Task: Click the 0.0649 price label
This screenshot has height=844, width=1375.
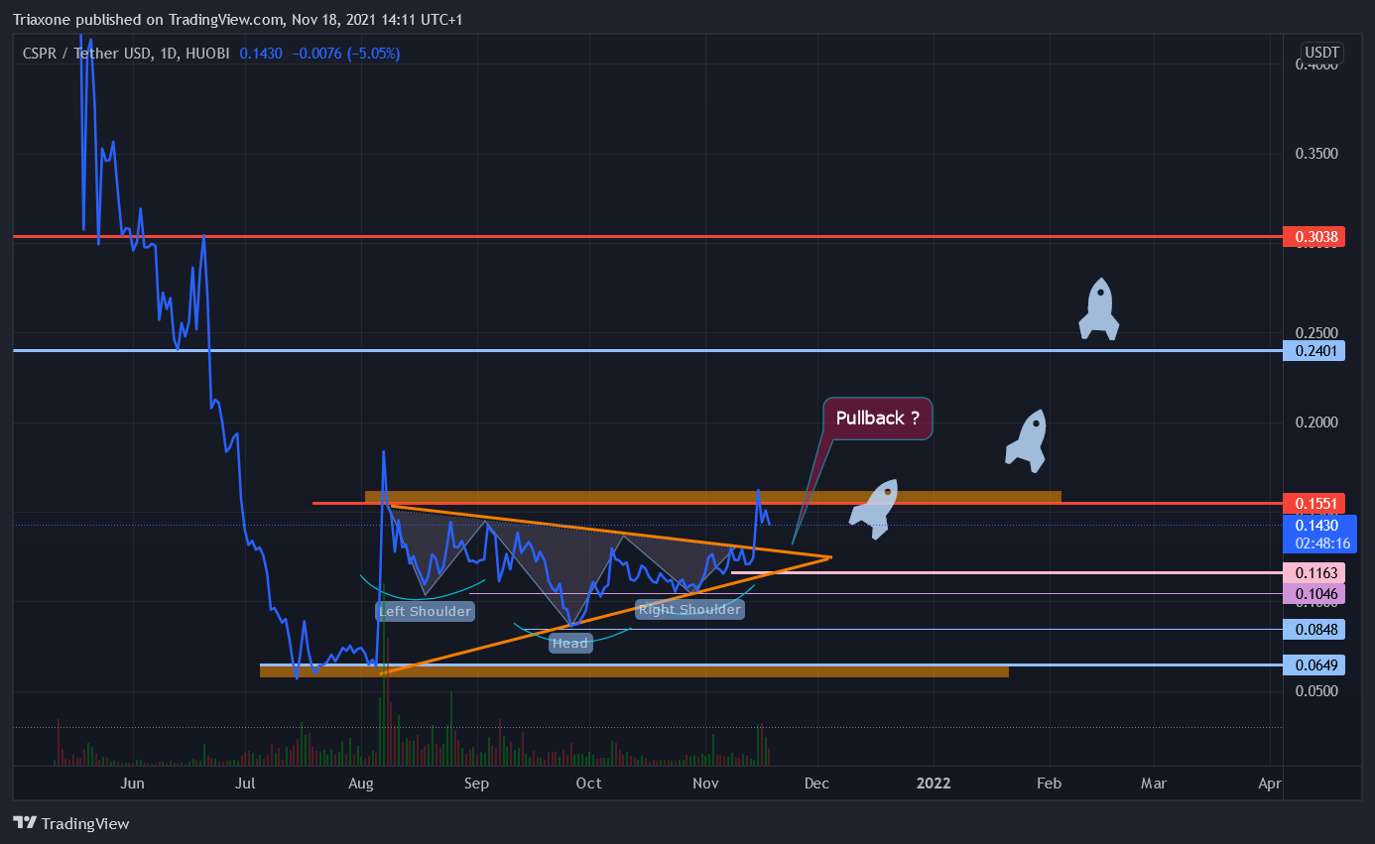Action: tap(1313, 664)
